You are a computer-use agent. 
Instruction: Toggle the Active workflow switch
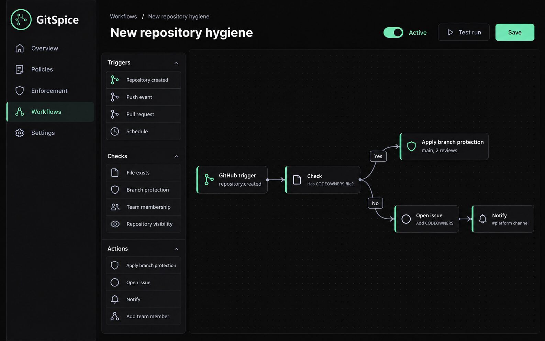tap(393, 32)
